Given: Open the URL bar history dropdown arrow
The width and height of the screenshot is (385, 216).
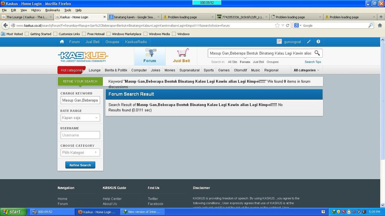Looking at the screenshot, I should tap(282, 25).
